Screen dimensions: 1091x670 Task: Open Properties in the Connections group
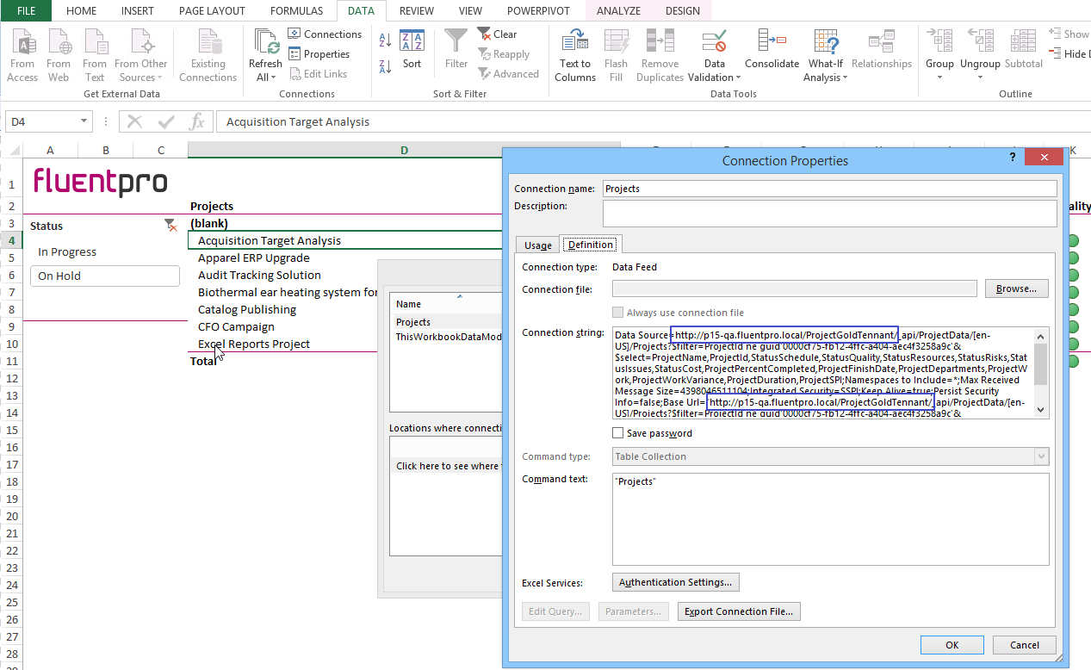tap(319, 54)
